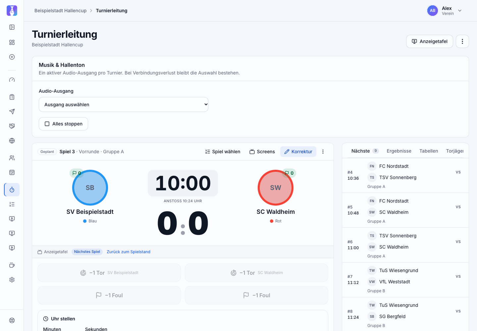Select the active stopwatch icon in sidebar
Image resolution: width=477 pixels, height=331 pixels.
12,190
